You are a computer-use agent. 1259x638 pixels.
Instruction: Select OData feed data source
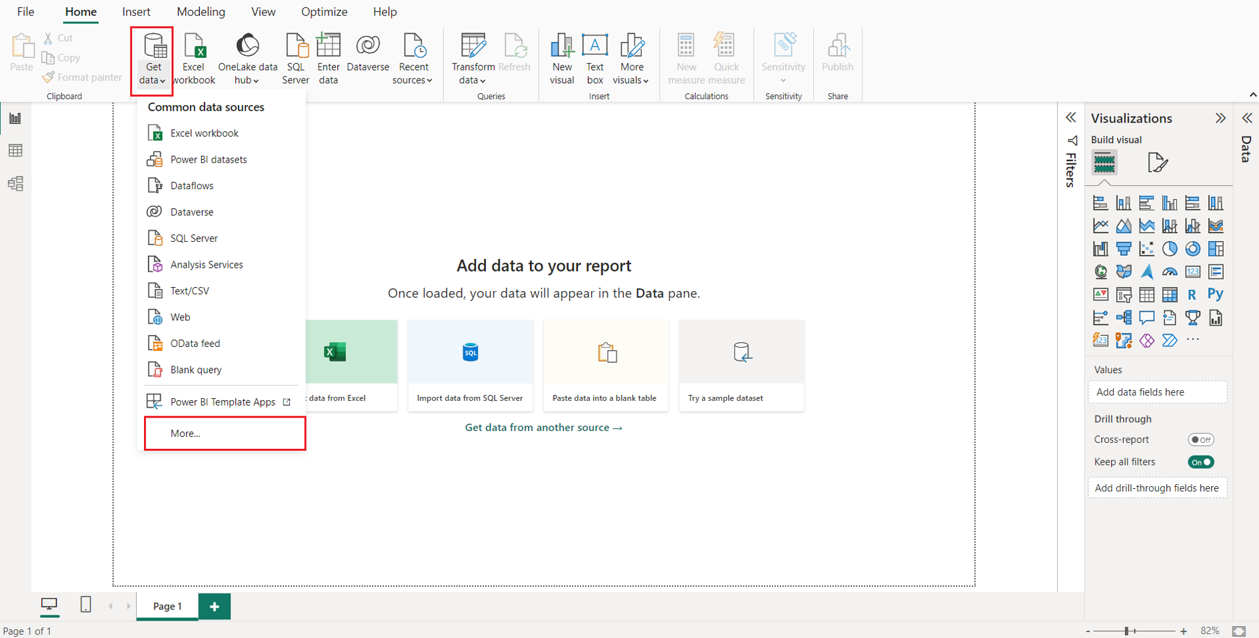pyautogui.click(x=221, y=344)
